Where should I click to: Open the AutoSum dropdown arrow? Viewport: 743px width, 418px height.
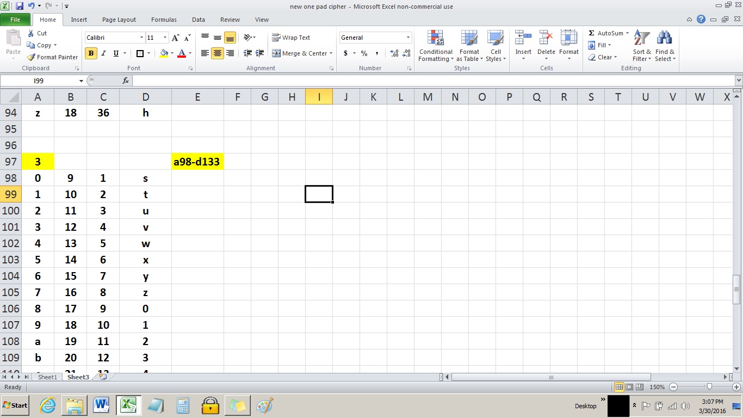627,33
